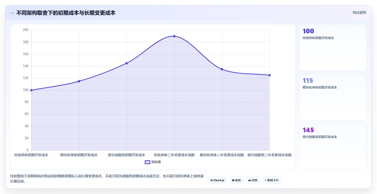Click the peak data point at 190

[174, 36]
